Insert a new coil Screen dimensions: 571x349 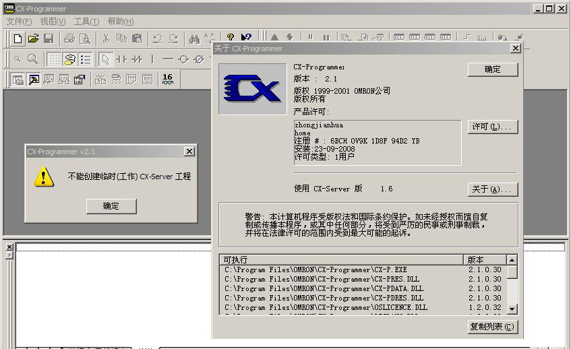(183, 59)
